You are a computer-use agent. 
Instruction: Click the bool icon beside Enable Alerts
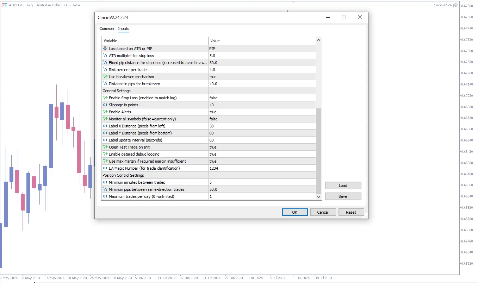(105, 112)
